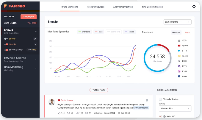Click David Jones avatar thumbnail

pyautogui.click(x=52, y=102)
